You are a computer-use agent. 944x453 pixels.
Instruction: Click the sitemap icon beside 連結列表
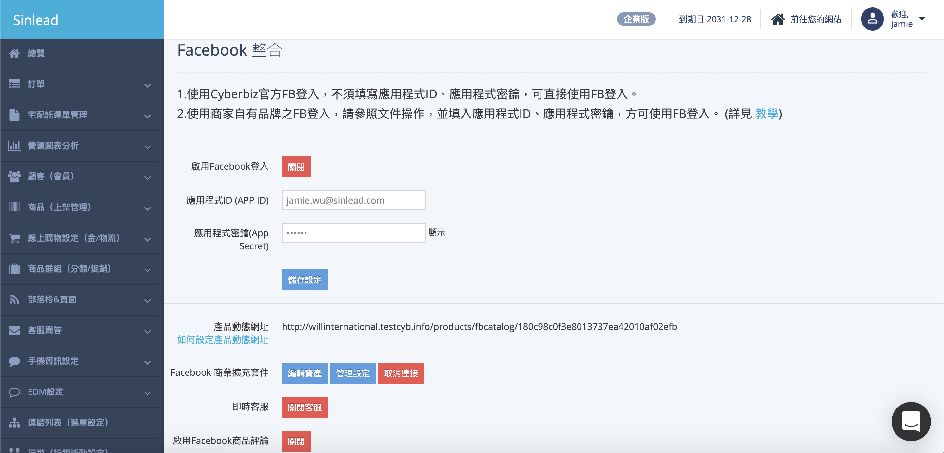coord(14,423)
